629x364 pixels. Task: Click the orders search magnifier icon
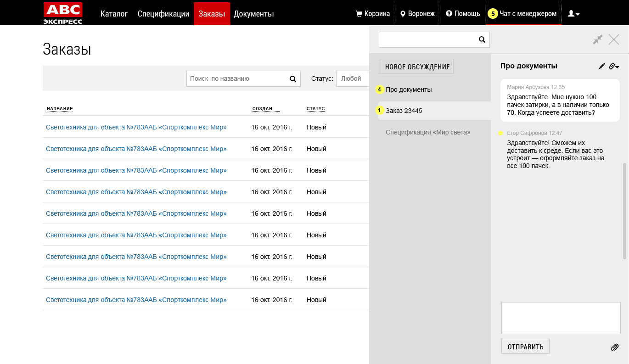click(x=293, y=78)
